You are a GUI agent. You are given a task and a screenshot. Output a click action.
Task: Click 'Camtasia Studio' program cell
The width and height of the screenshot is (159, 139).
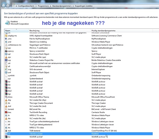[98, 112]
